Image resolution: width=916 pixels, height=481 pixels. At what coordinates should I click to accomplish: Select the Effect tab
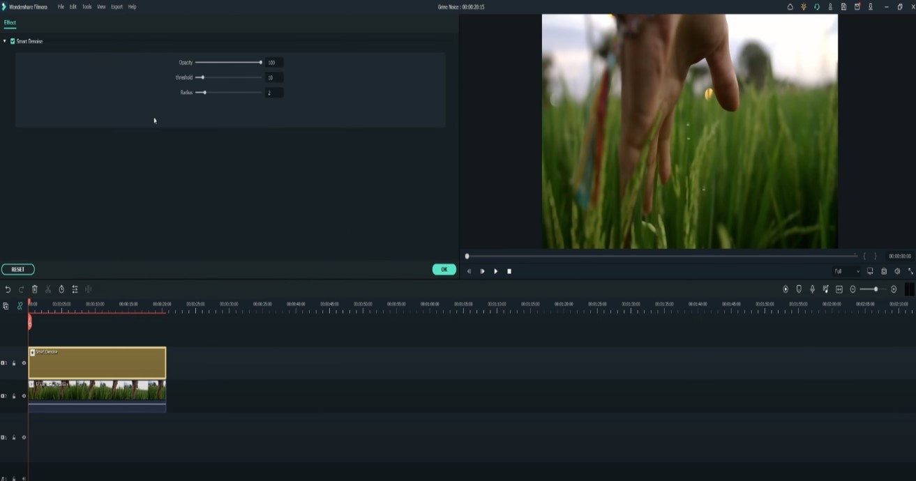pyautogui.click(x=10, y=22)
